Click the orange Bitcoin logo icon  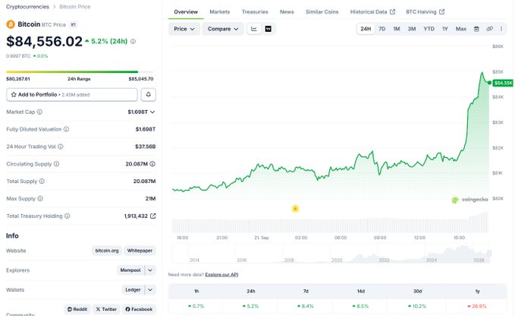pyautogui.click(x=11, y=24)
